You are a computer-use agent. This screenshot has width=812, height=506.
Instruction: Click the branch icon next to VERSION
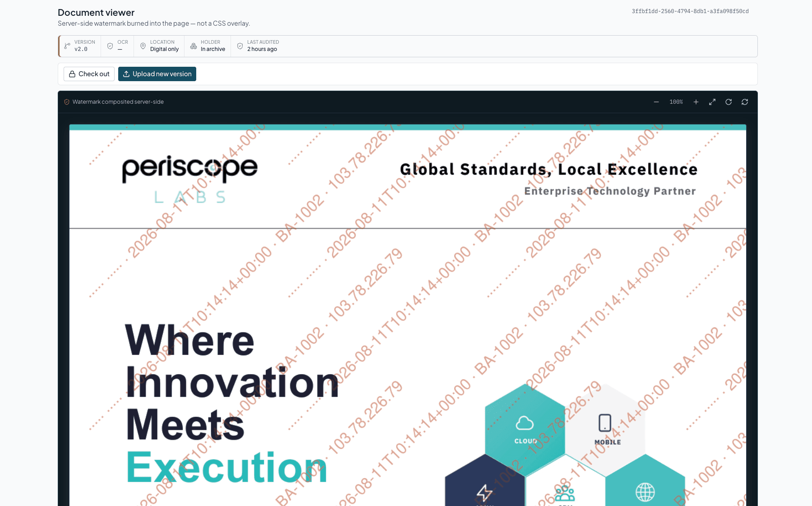(x=67, y=46)
